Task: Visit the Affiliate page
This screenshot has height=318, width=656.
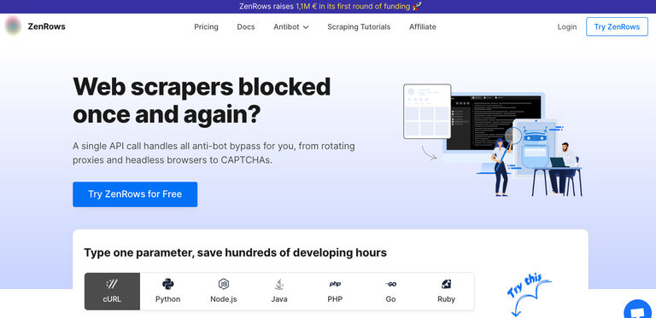Action: [x=422, y=26]
